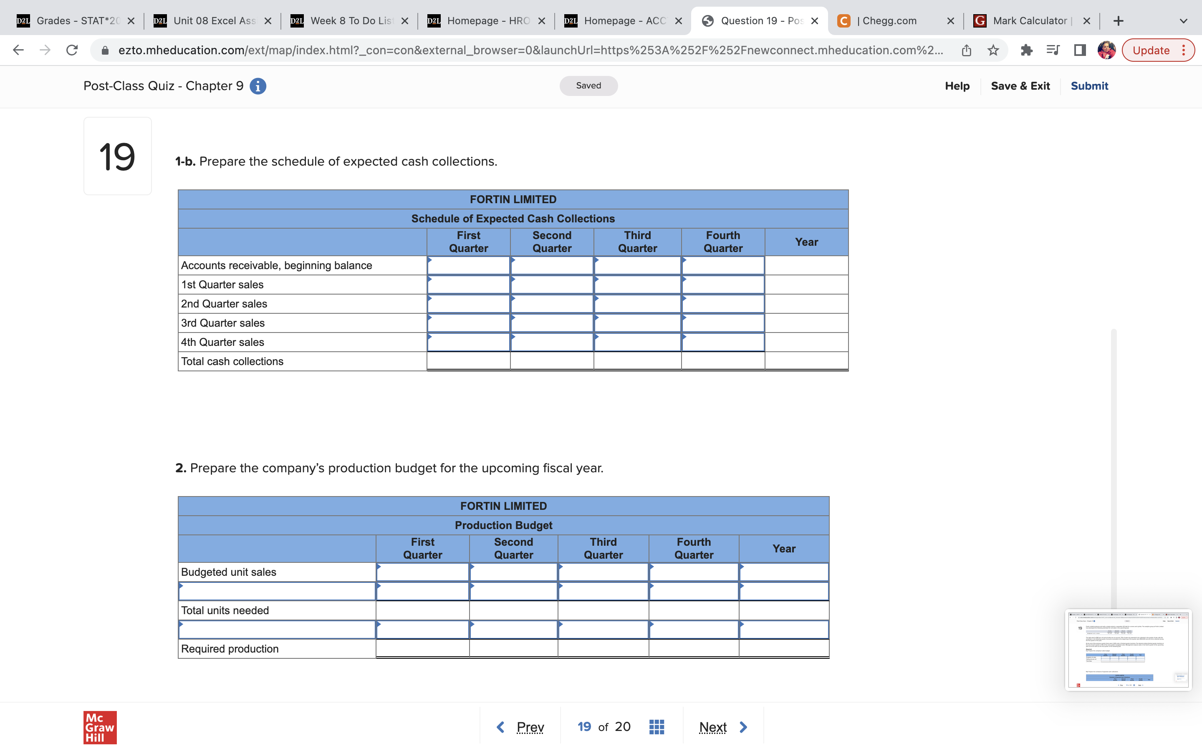The image size is (1202, 751).
Task: Open the media control playlist icon
Action: (1053, 50)
